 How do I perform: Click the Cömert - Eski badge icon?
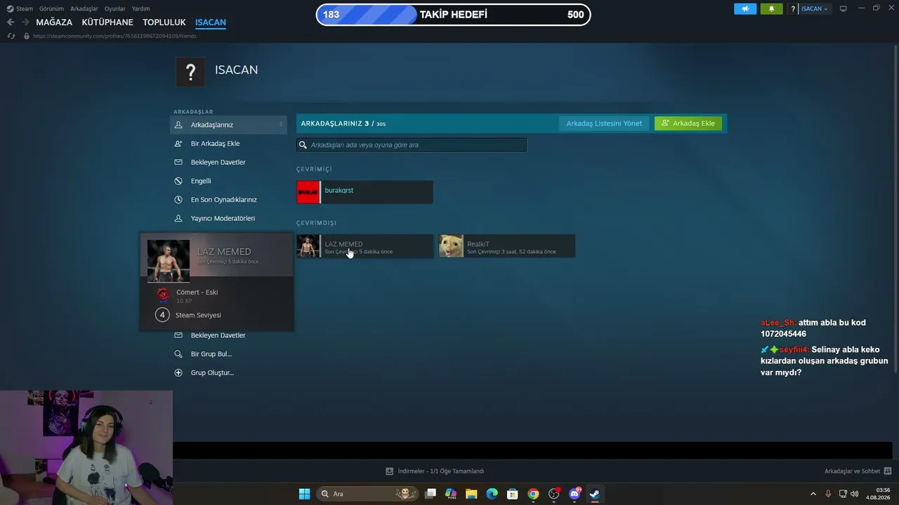pyautogui.click(x=163, y=295)
